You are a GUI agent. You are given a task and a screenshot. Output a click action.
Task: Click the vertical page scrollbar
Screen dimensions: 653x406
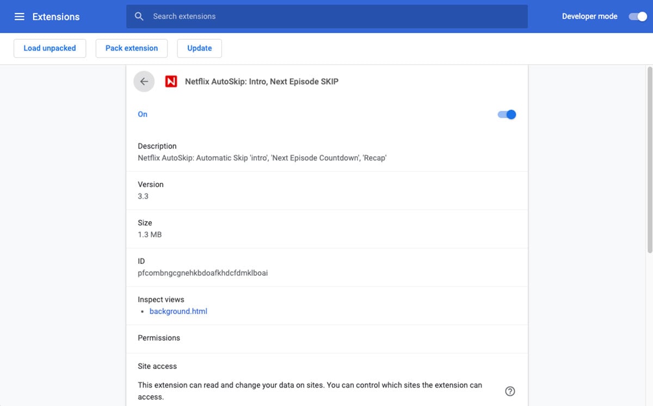click(x=649, y=159)
